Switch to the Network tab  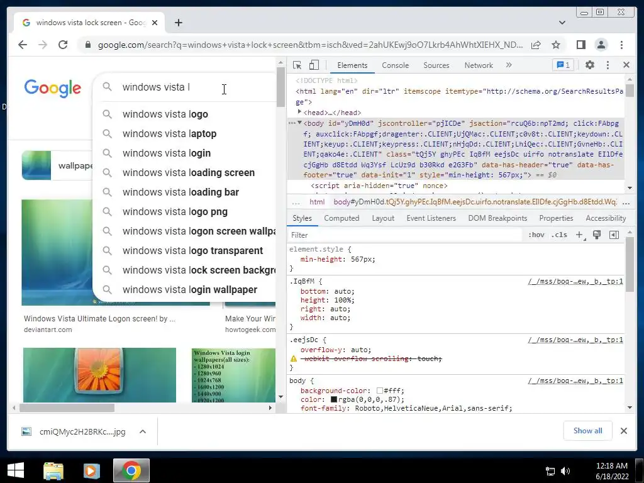pos(479,65)
